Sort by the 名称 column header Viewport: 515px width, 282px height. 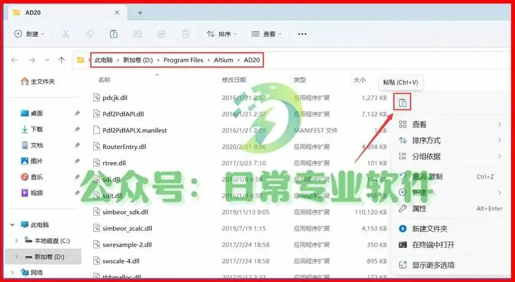tap(104, 80)
